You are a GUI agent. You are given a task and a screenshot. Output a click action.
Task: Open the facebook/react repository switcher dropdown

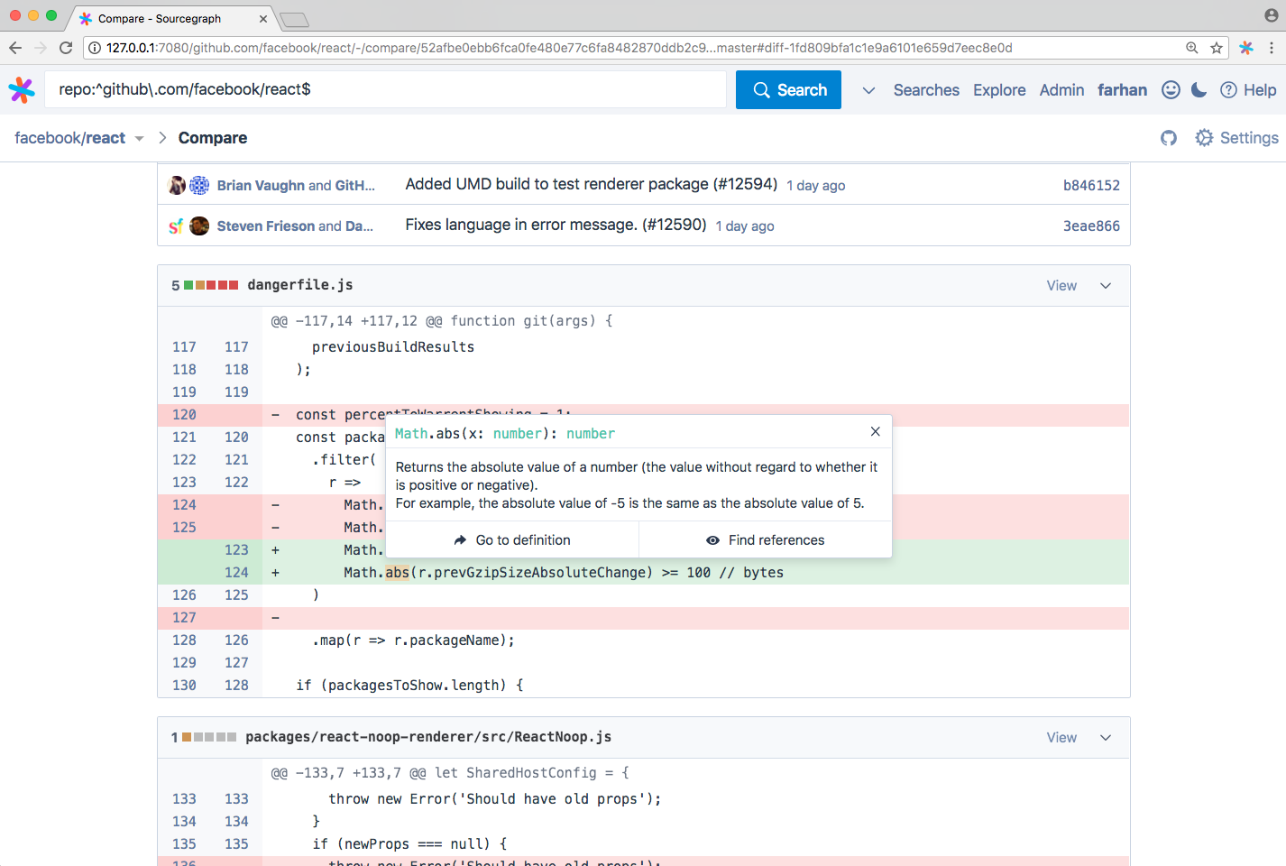coord(138,138)
